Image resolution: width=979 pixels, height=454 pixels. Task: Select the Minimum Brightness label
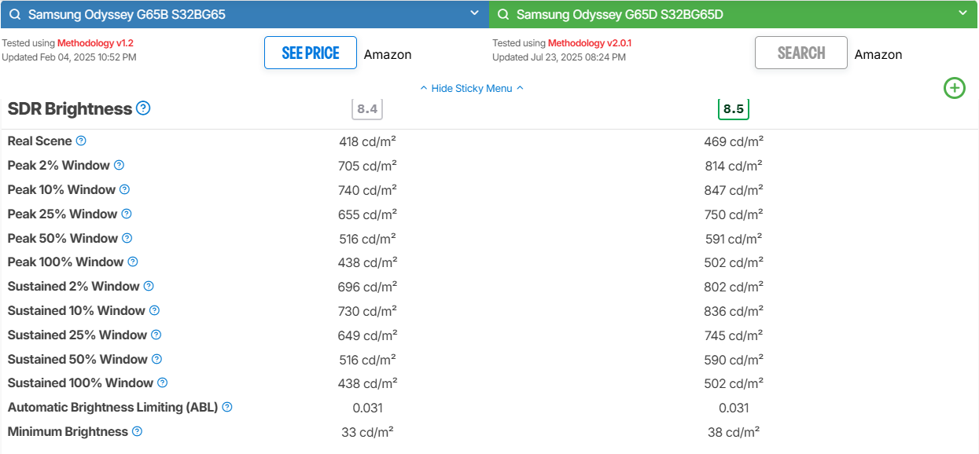(68, 431)
